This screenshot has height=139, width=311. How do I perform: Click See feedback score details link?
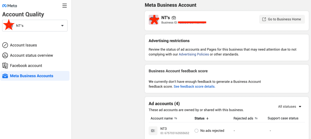coord(194,86)
